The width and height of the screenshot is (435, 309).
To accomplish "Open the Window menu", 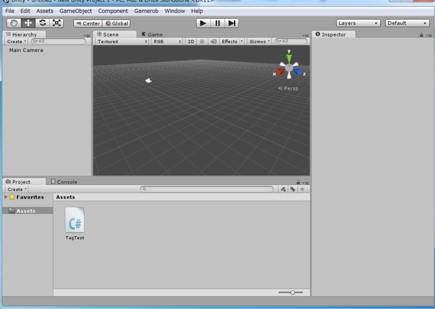I will (175, 11).
